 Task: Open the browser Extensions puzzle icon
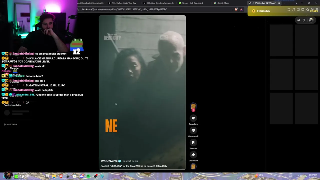(289, 9)
